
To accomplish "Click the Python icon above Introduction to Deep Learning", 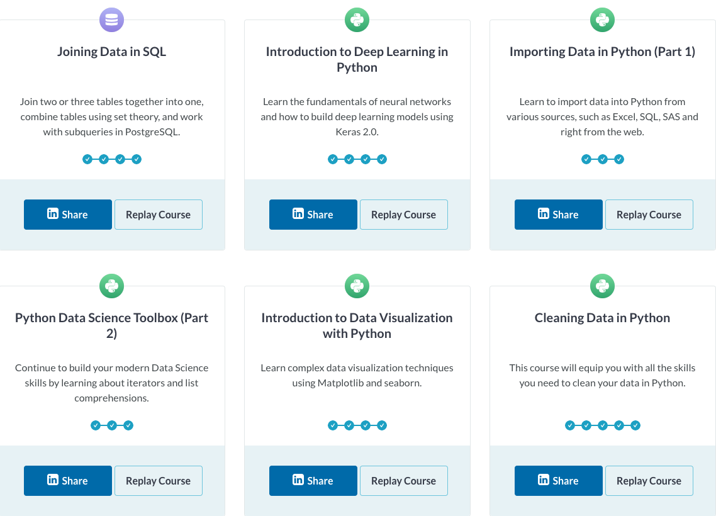I will [357, 20].
